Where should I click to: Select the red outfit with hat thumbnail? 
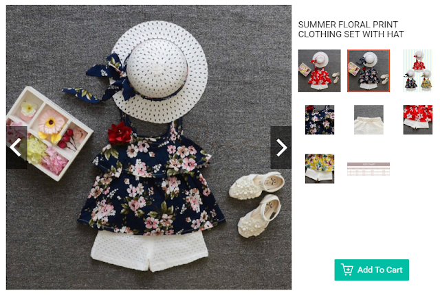coord(319,71)
